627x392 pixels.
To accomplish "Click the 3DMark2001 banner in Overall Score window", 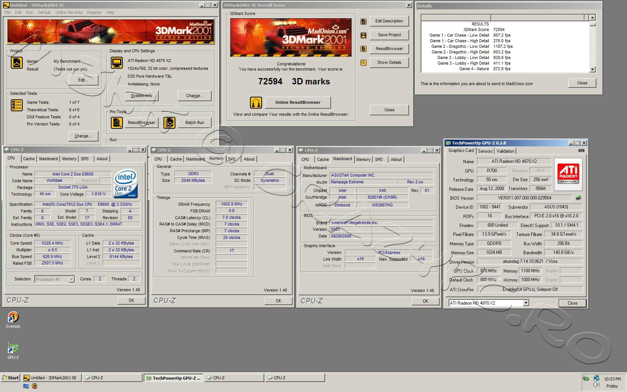I will (291, 37).
